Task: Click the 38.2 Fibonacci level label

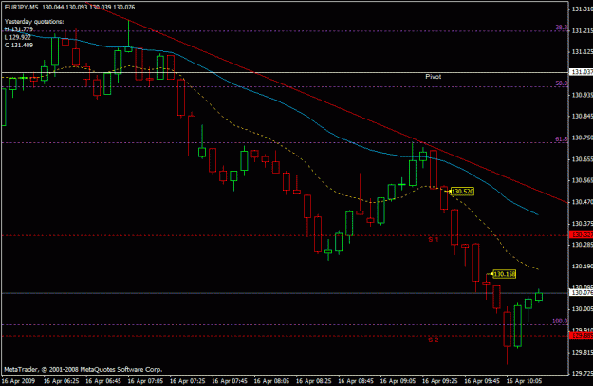Action: pyautogui.click(x=562, y=28)
